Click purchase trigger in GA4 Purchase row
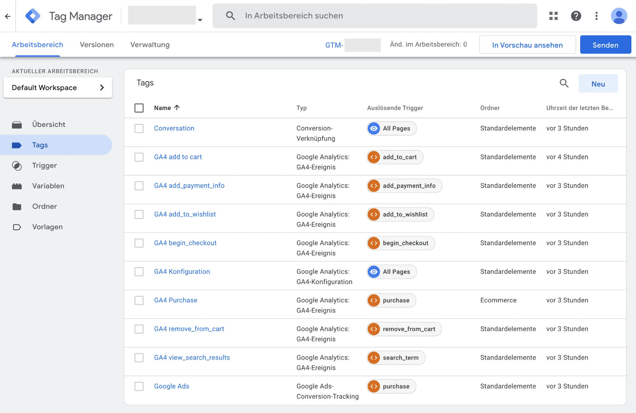 coord(391,300)
